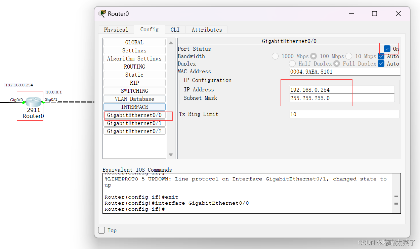Click config list scroll up arrow
Viewport: 420px width, 249px height.
171,43
